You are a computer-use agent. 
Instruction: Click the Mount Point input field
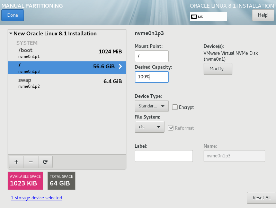coord(152,56)
